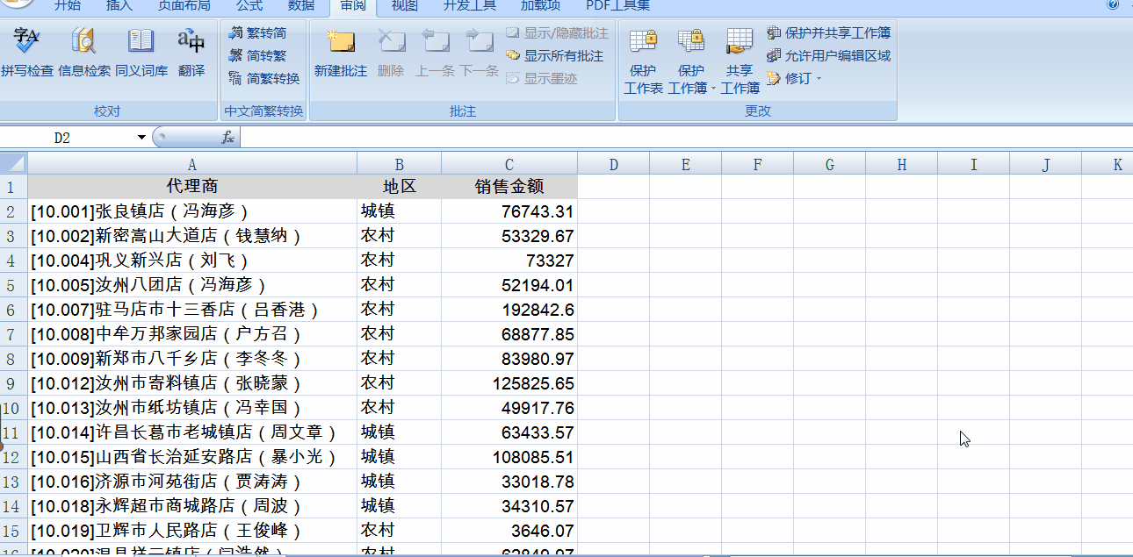This screenshot has height=557, width=1133.
Task: Convert text with 繁转简
Action: [257, 32]
